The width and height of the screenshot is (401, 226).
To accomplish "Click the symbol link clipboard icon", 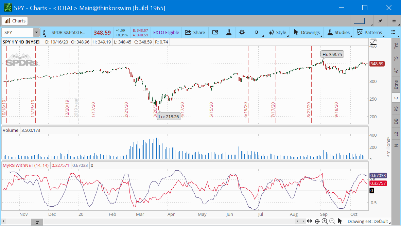I will (43, 33).
